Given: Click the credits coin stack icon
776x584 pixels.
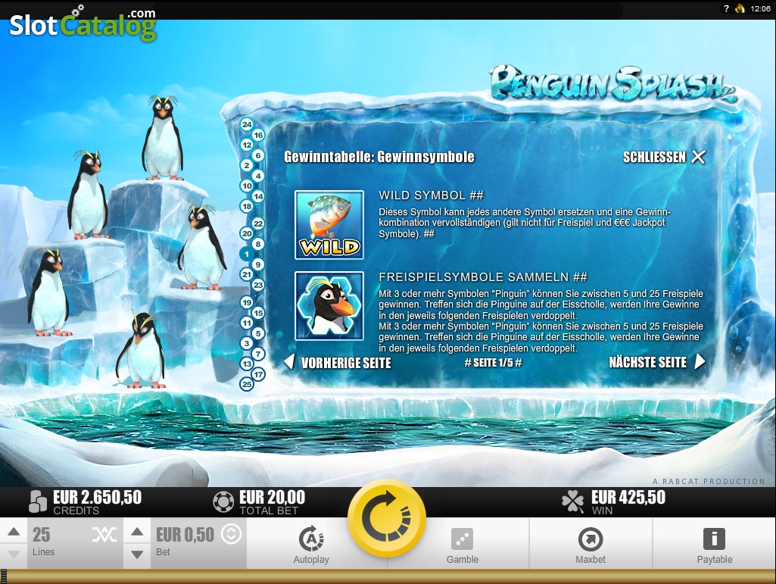Looking at the screenshot, I should [x=38, y=501].
